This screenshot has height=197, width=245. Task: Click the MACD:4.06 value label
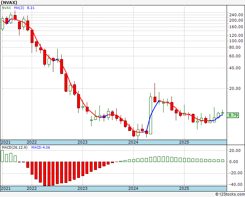41,148
